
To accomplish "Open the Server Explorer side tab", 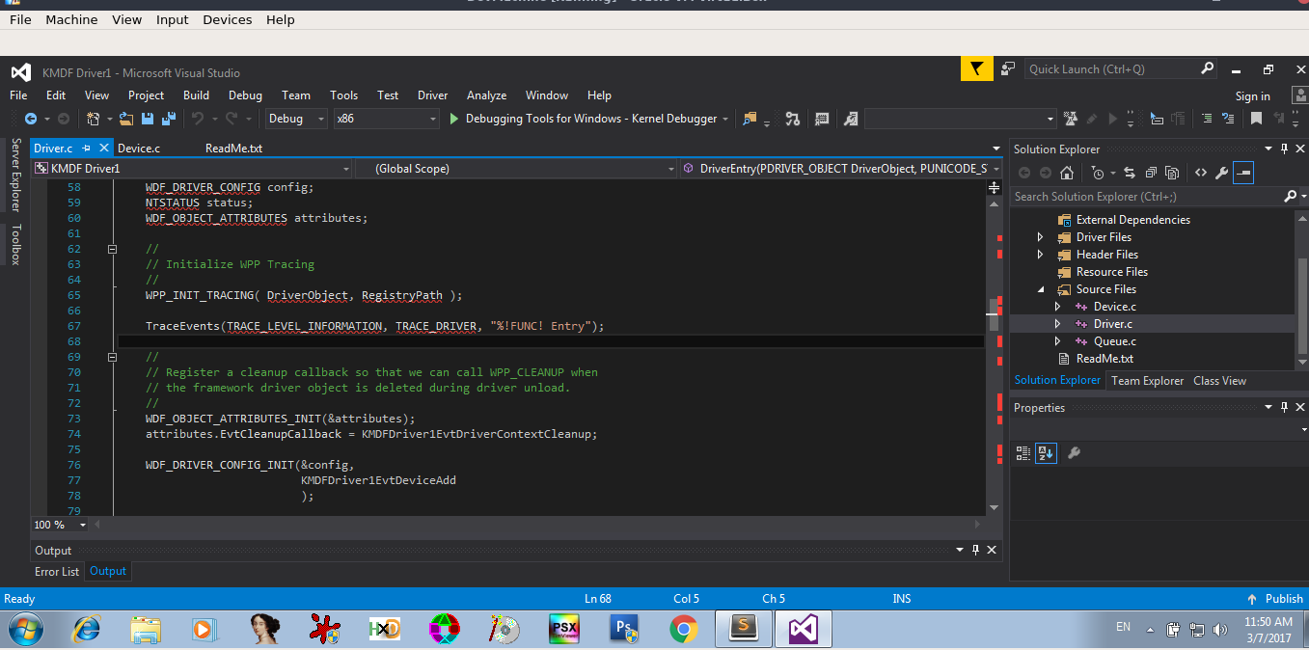I will point(15,174).
